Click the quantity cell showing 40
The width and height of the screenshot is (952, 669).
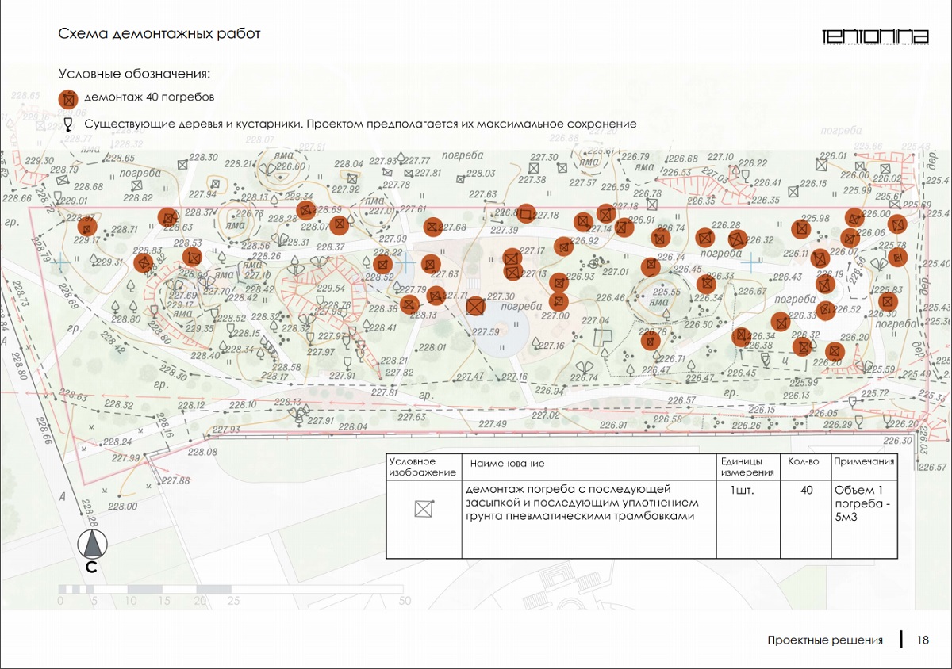pos(806,491)
